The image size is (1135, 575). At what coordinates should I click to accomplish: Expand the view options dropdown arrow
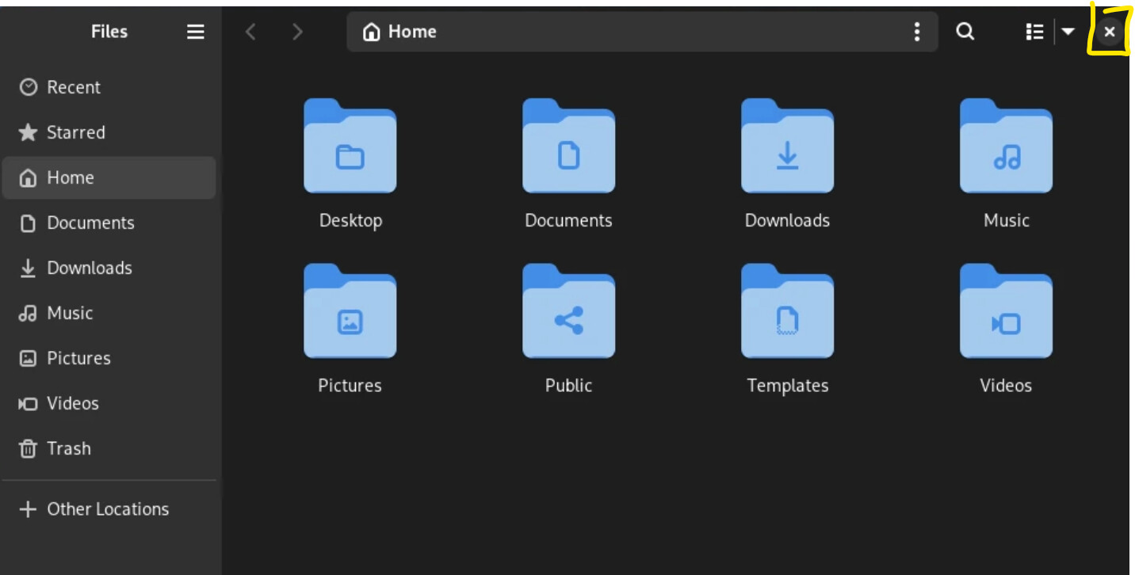[1068, 32]
